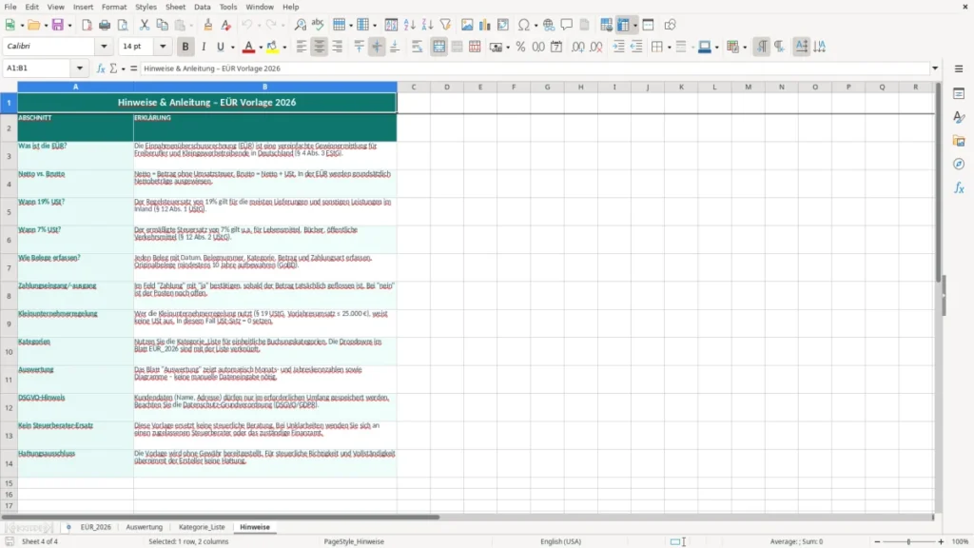This screenshot has width=974, height=548.
Task: Open the Data menu
Action: tap(202, 7)
